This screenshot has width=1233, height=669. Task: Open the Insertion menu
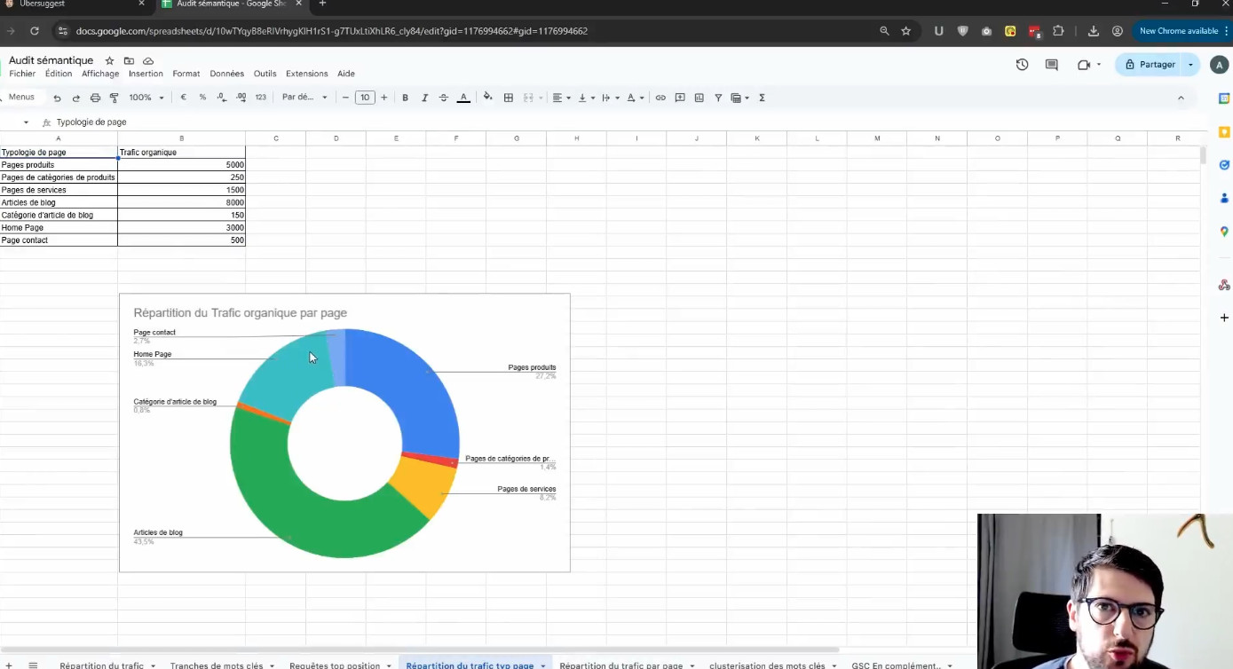[146, 74]
